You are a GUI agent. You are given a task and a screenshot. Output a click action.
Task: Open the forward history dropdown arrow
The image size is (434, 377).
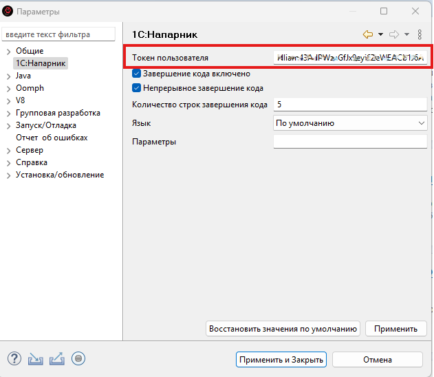(406, 34)
